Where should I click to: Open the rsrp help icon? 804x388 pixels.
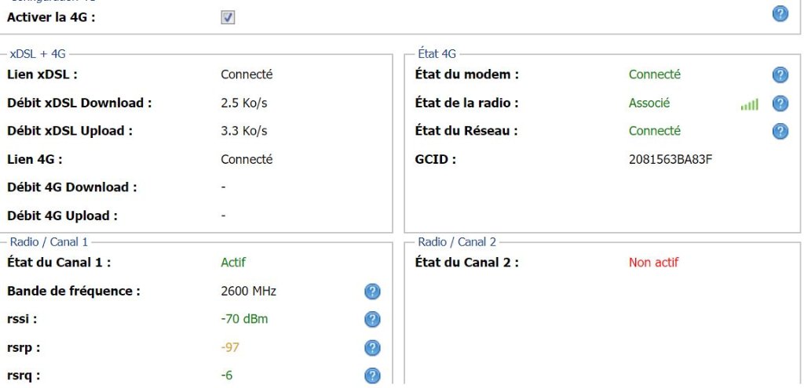coord(372,348)
